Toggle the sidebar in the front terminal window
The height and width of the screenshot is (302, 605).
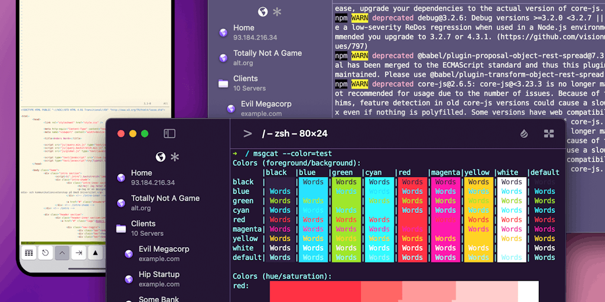pyautogui.click(x=170, y=133)
